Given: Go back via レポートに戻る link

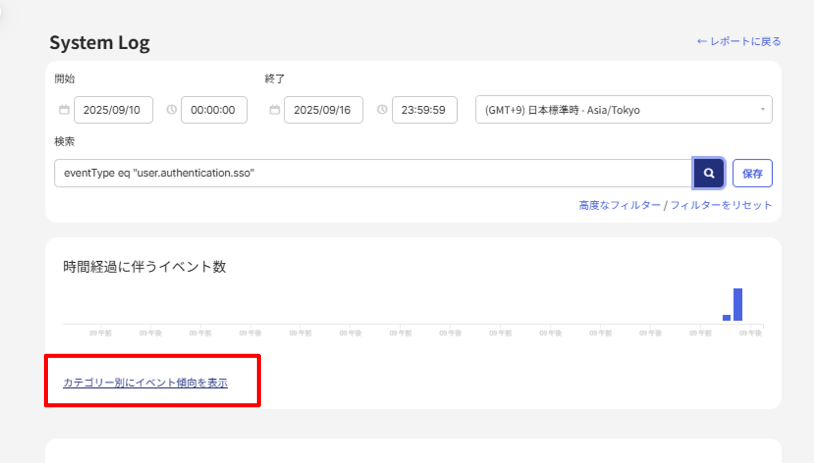Looking at the screenshot, I should click(739, 42).
